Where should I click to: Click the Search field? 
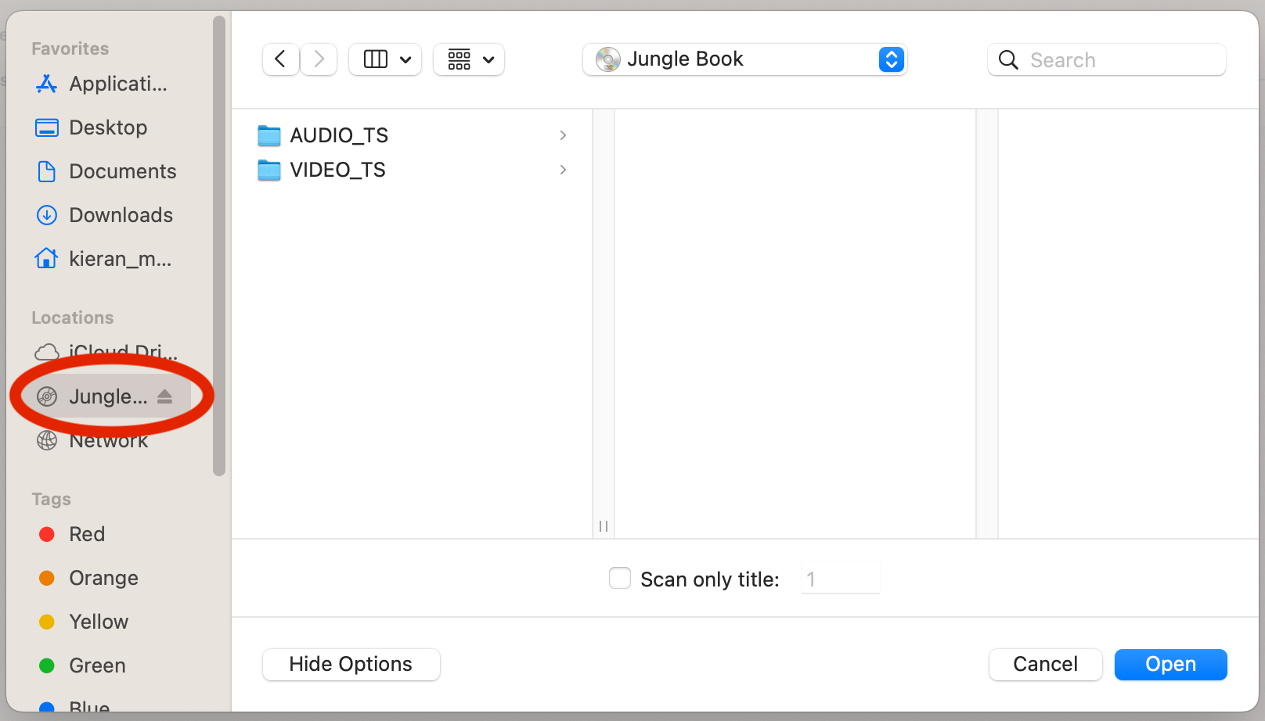click(x=1107, y=59)
